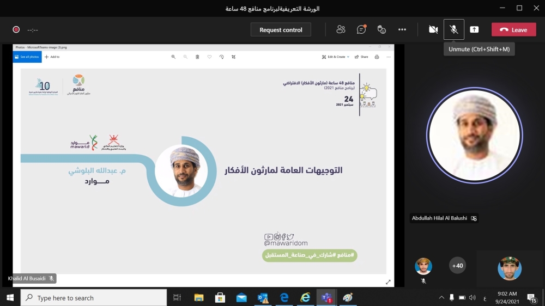Screen dimensions: 545x306
Task: Open Microsoft Edge from taskbar
Action: pyautogui.click(x=284, y=298)
